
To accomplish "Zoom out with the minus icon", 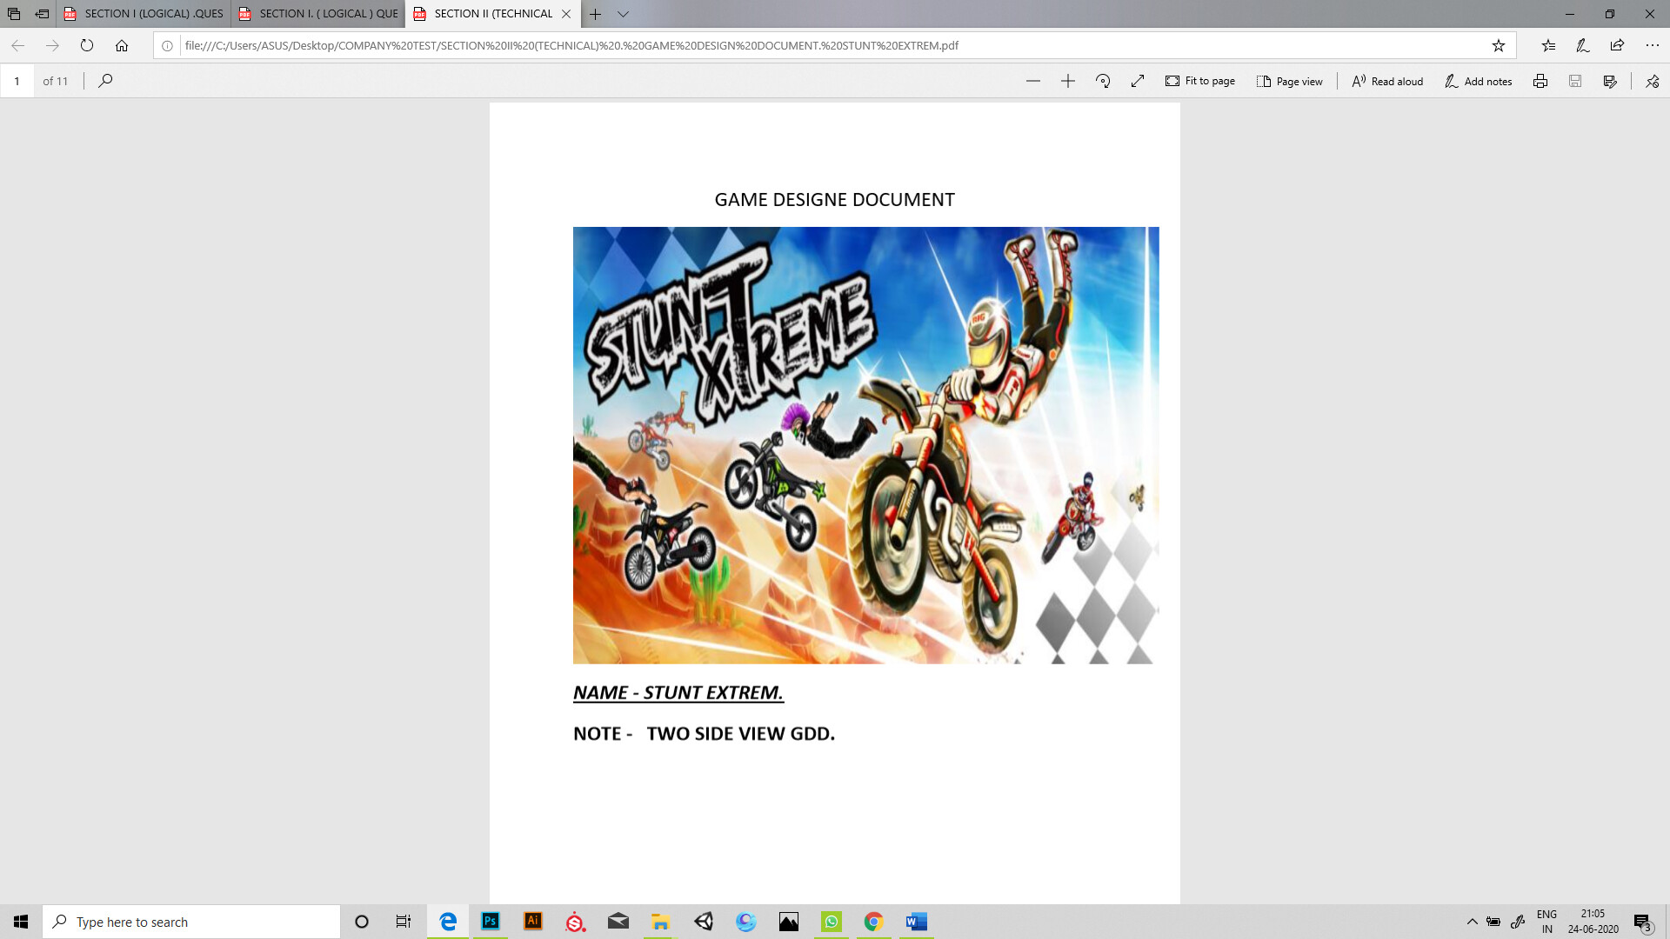I will point(1032,81).
